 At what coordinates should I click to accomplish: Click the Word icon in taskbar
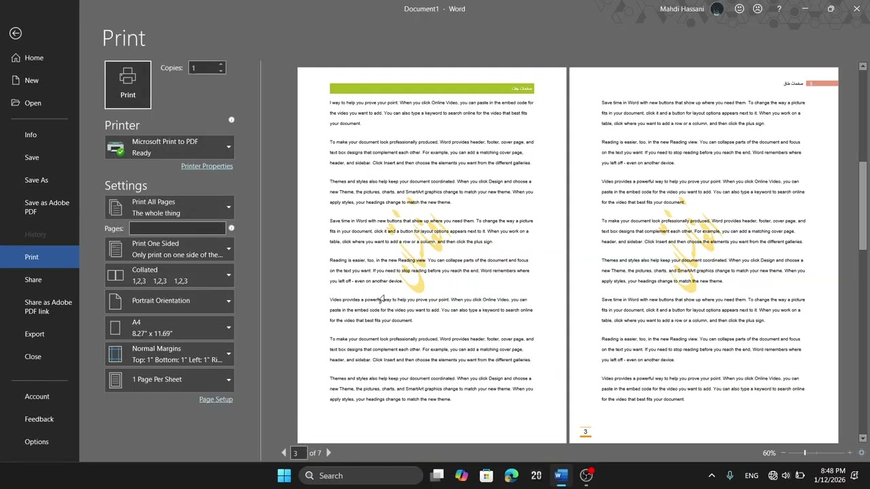[x=561, y=475]
